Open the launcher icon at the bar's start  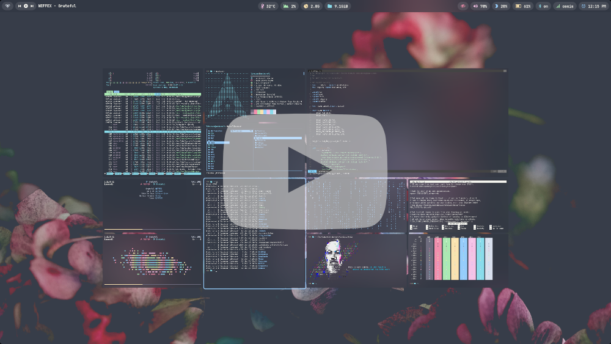7,6
